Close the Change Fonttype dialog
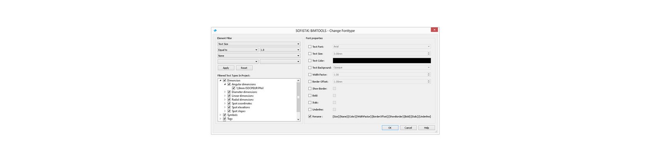The height and width of the screenshot is (165, 662). click(434, 30)
